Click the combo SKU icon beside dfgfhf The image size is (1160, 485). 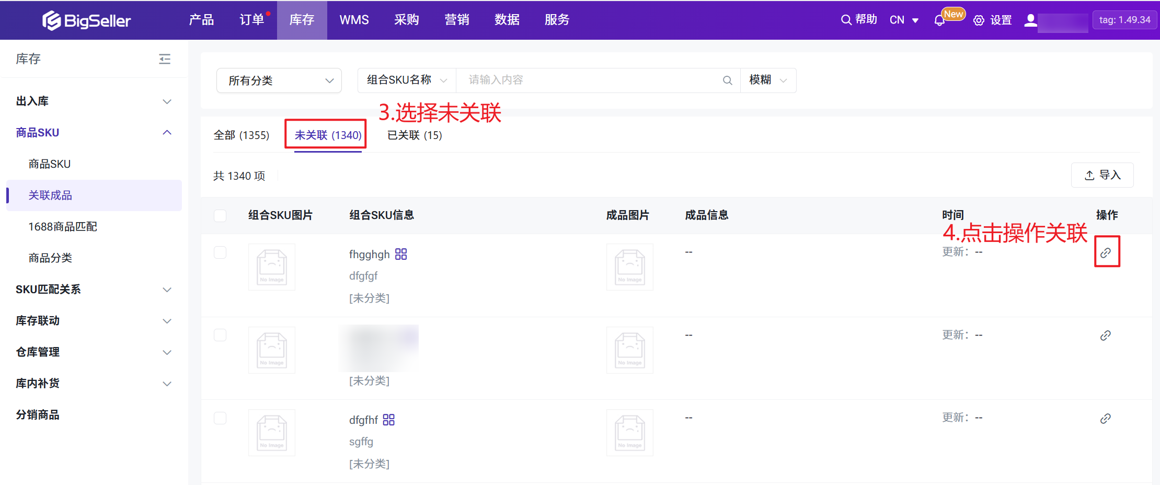click(388, 420)
